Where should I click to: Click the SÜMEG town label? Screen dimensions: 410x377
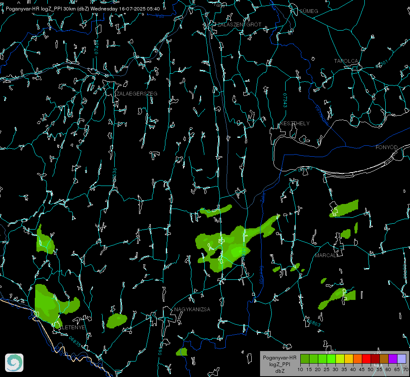point(309,11)
